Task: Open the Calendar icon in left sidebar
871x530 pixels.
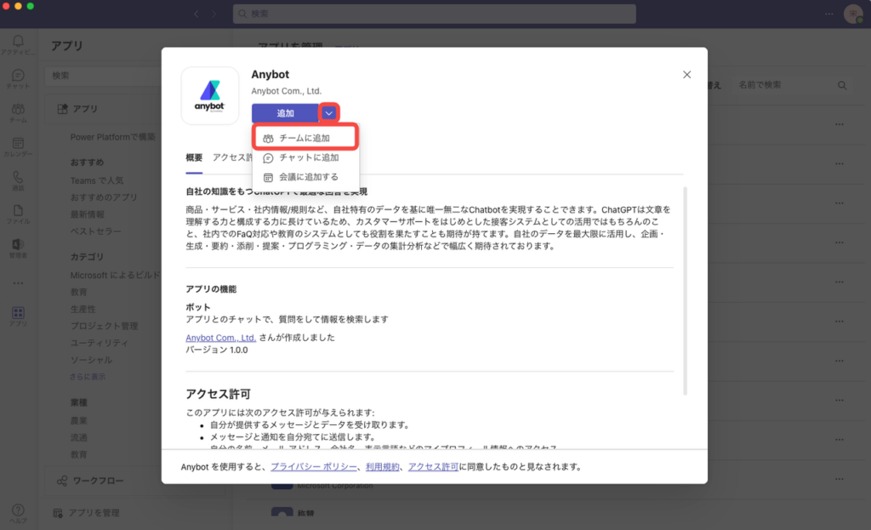Action: pyautogui.click(x=18, y=145)
